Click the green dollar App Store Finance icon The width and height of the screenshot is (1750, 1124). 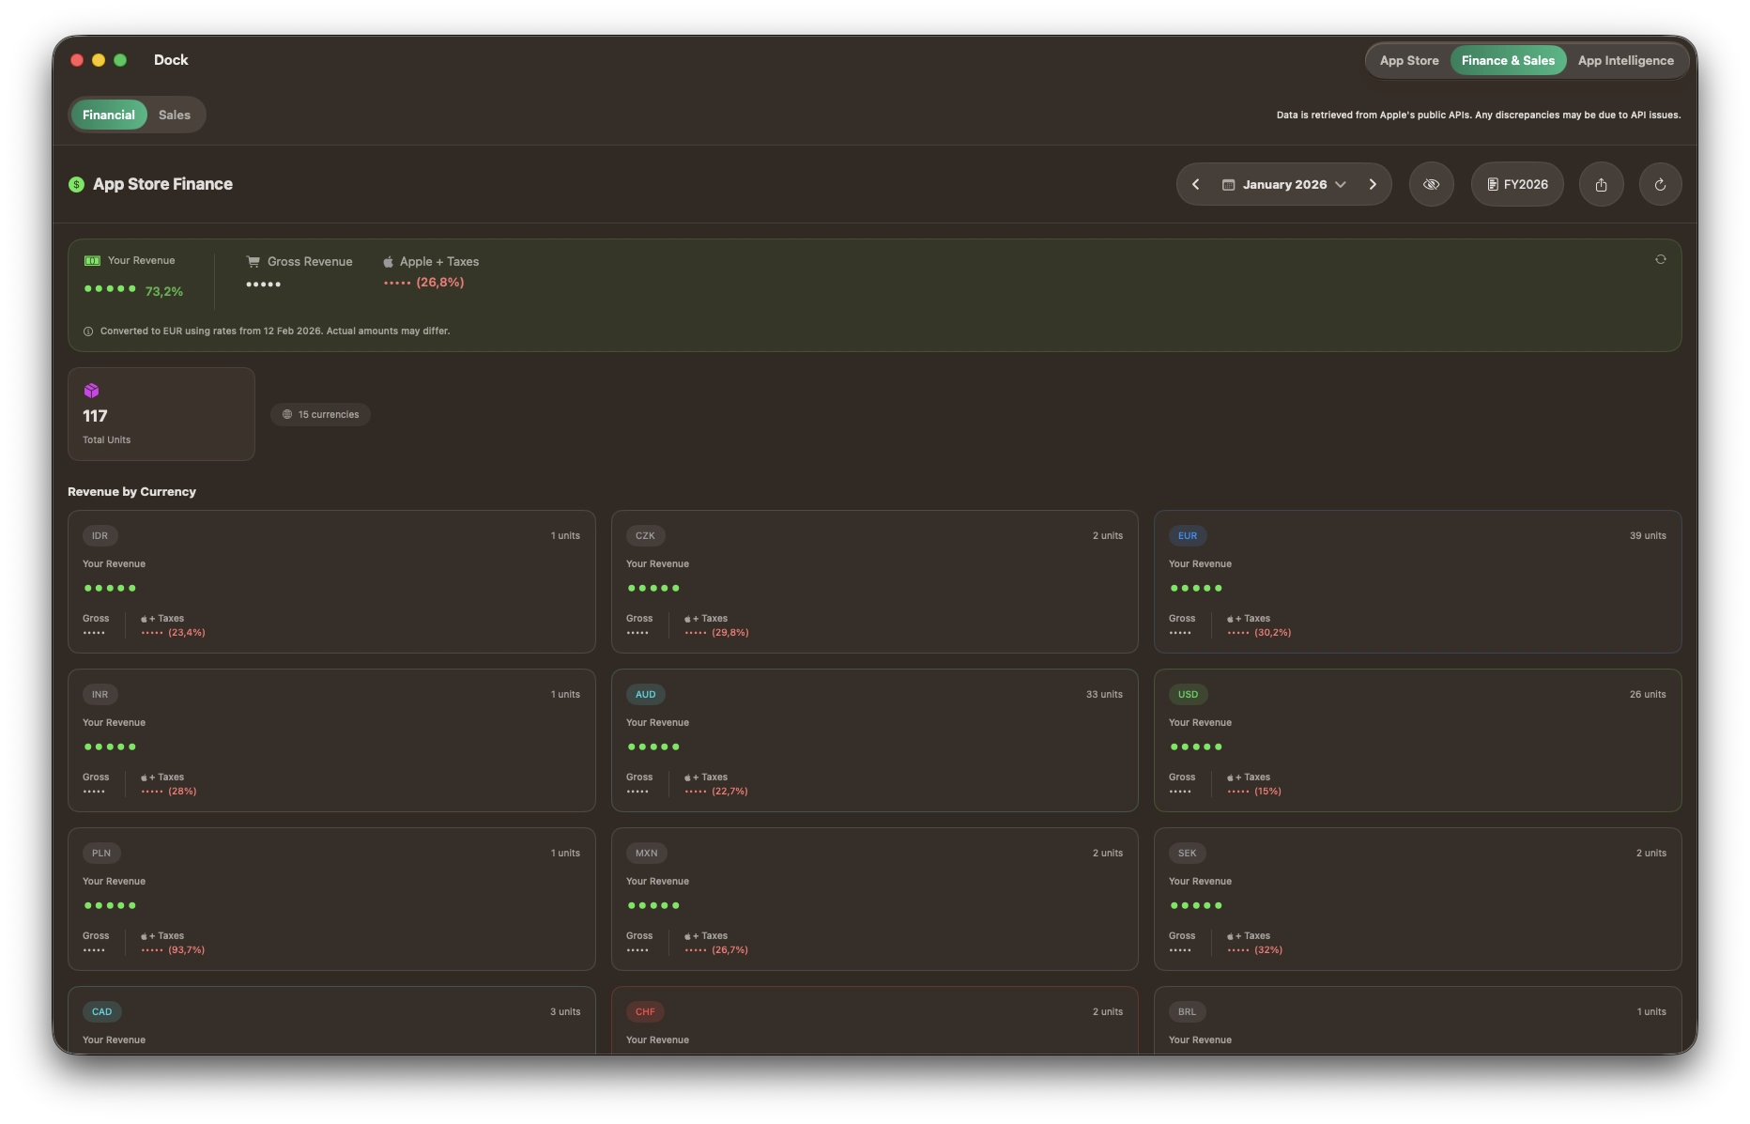pos(77,184)
